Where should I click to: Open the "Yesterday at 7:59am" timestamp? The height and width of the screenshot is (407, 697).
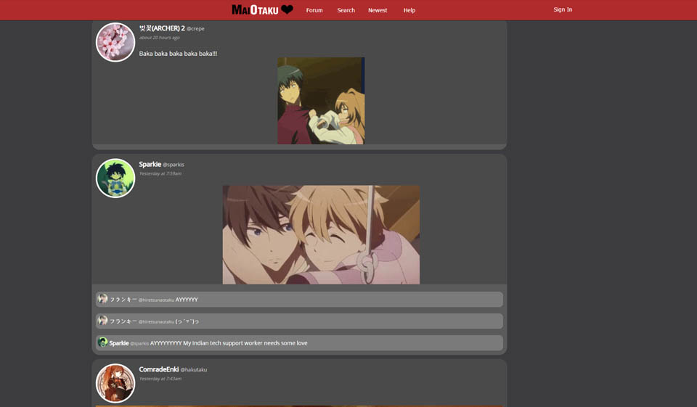tap(160, 173)
